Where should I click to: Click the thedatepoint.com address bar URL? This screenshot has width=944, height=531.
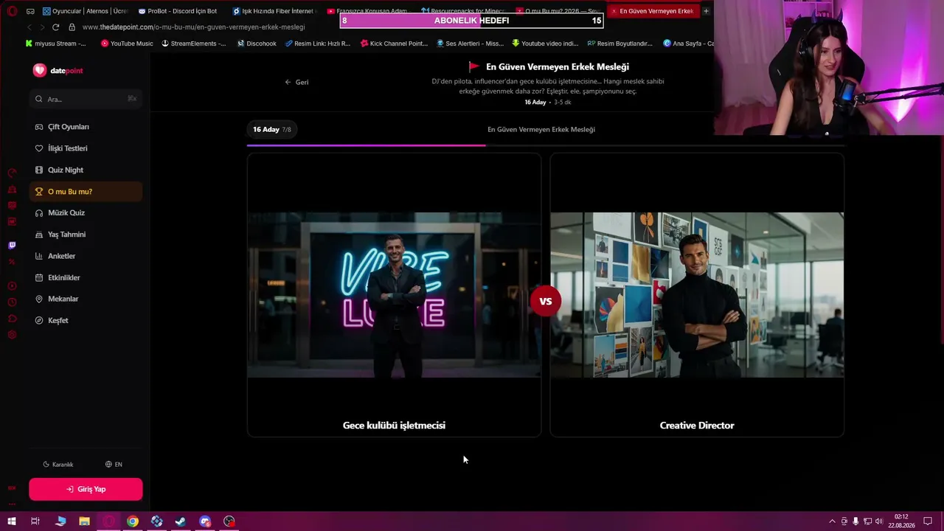(193, 27)
